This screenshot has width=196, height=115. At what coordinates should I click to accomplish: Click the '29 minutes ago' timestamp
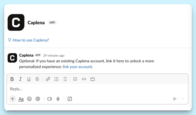tap(54, 56)
